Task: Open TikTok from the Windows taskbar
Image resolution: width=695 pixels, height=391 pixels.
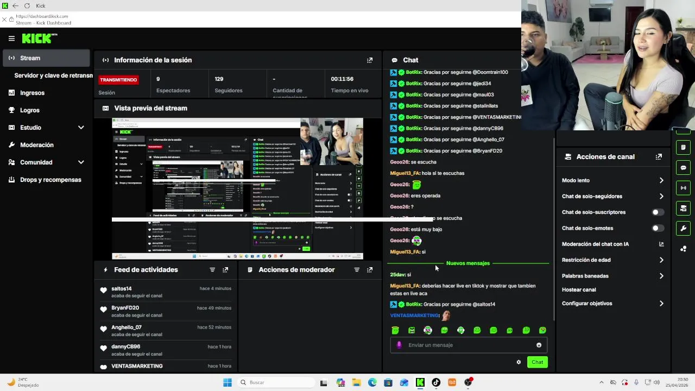Action: point(436,382)
